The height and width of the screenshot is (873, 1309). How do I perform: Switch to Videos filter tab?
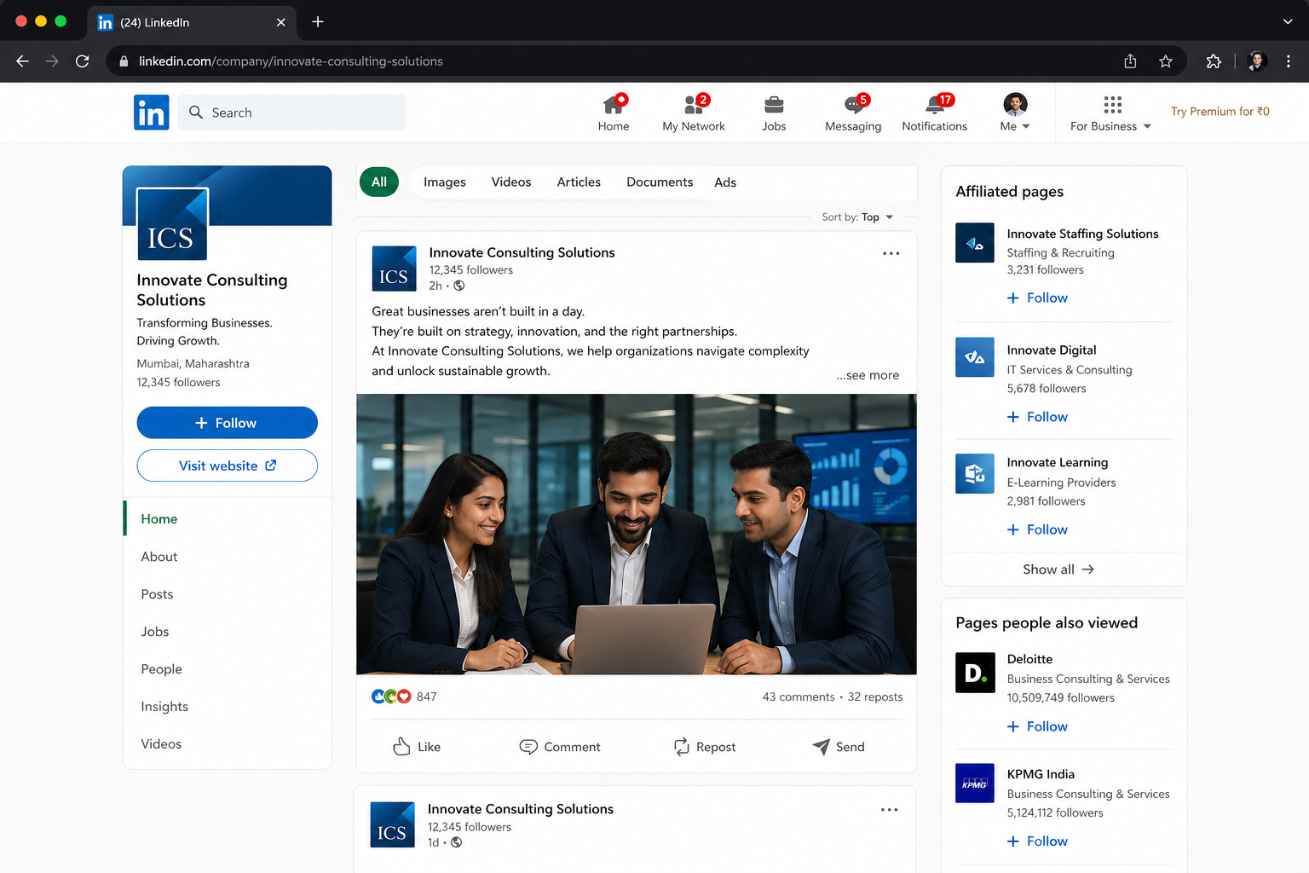tap(511, 182)
